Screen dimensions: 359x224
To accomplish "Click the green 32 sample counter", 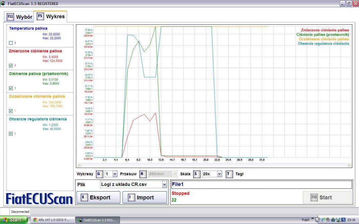I will coord(174,200).
